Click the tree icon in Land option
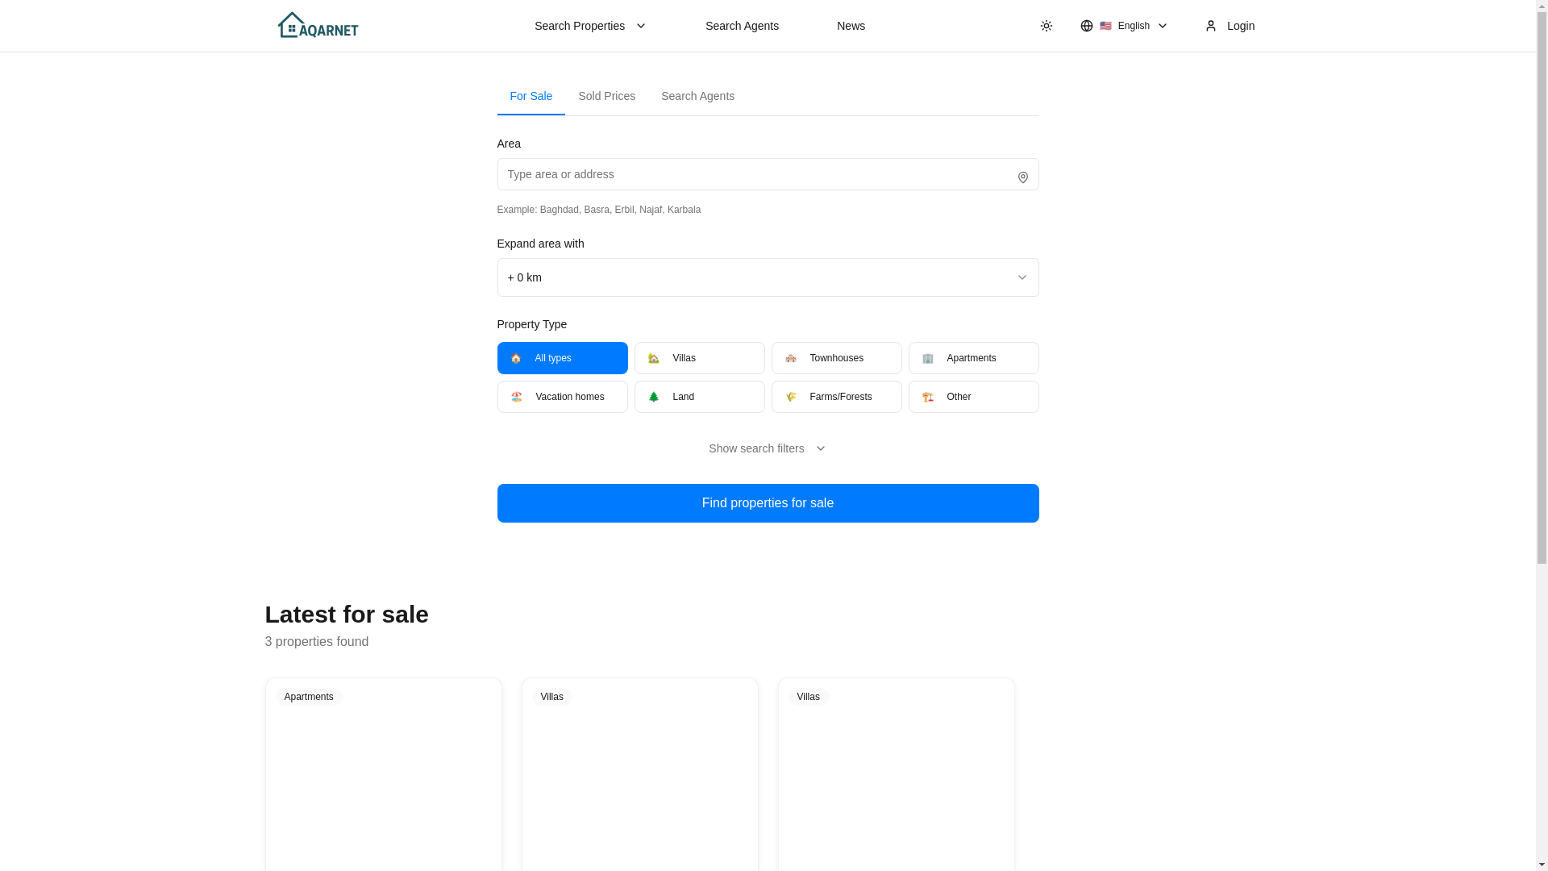Viewport: 1548px width, 871px height. 654,397
